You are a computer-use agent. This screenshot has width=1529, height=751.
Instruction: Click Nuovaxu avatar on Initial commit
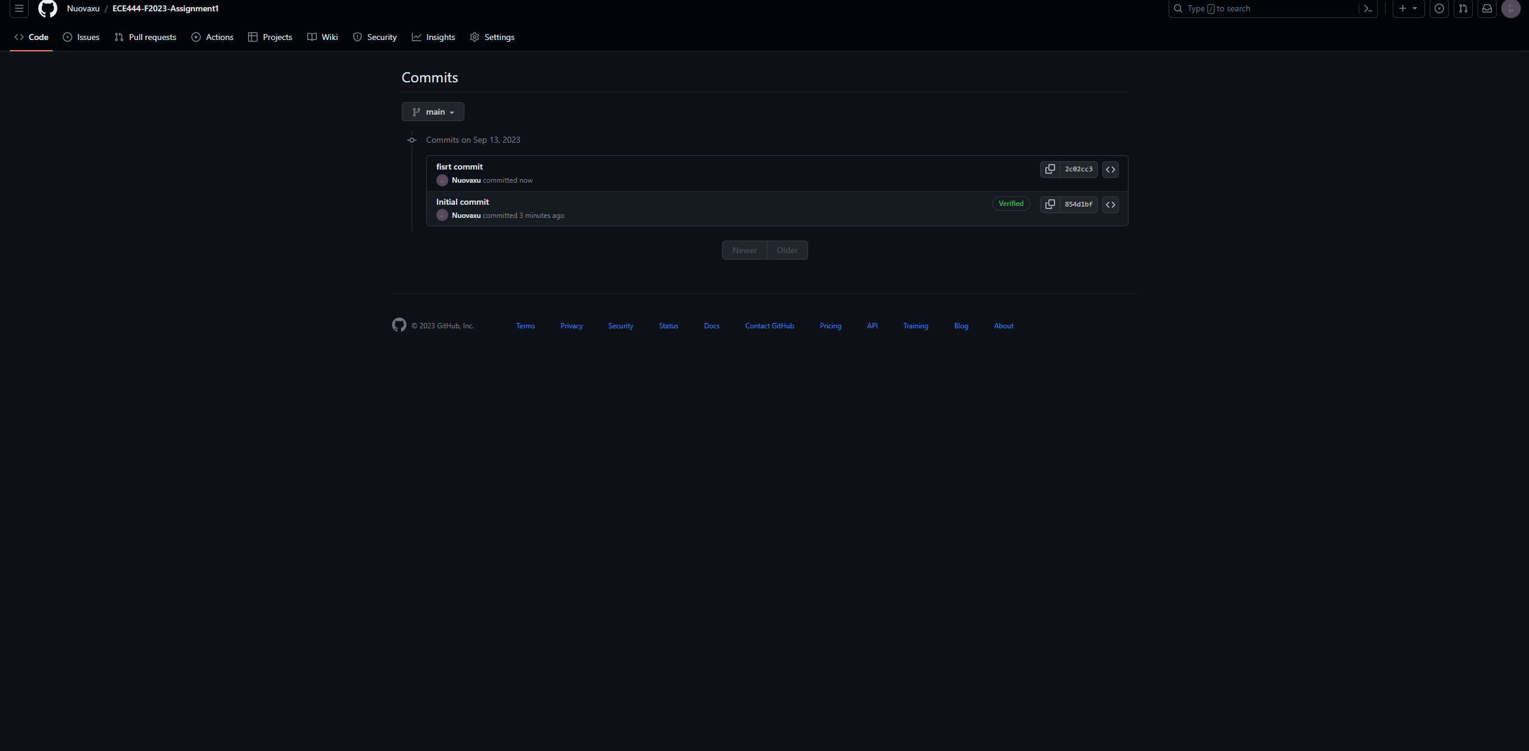click(442, 216)
